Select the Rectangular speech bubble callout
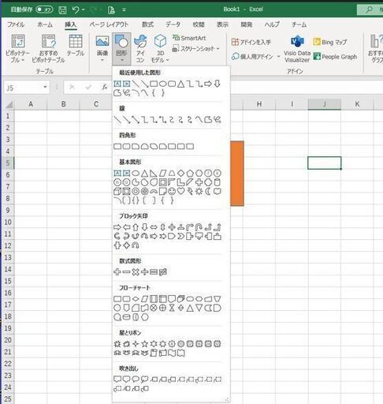 pos(117,380)
